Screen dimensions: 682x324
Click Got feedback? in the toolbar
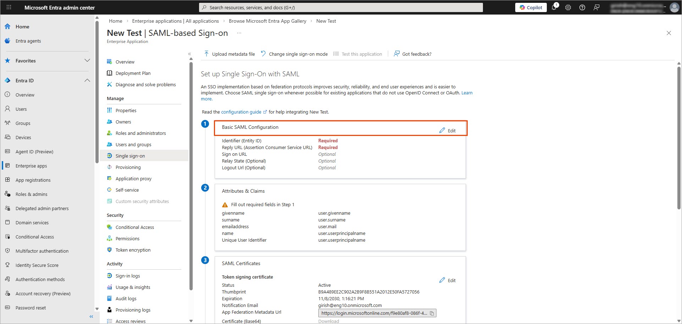click(x=413, y=54)
